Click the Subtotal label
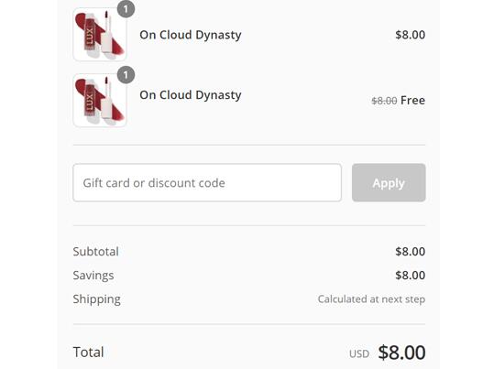Viewport: 494px width, 369px height. point(95,252)
